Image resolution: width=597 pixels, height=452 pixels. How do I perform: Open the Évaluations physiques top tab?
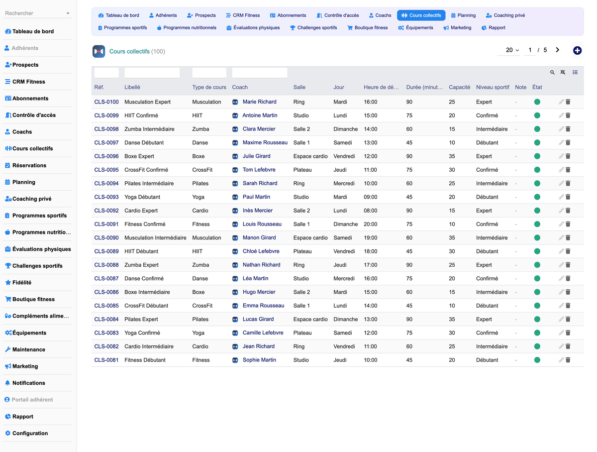(253, 28)
